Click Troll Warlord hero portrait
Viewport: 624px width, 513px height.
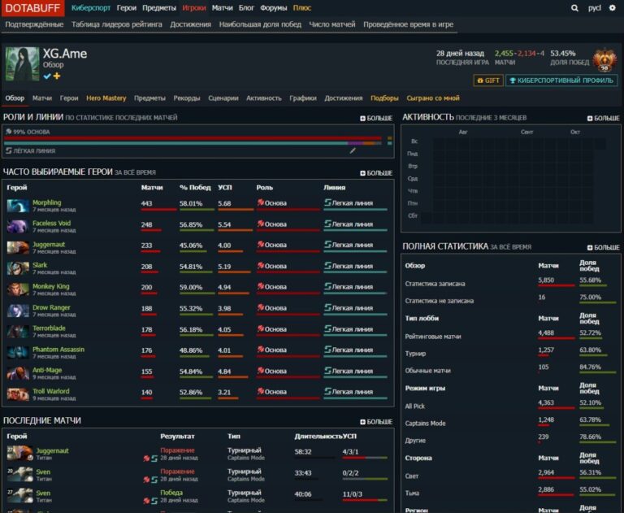coord(18,394)
